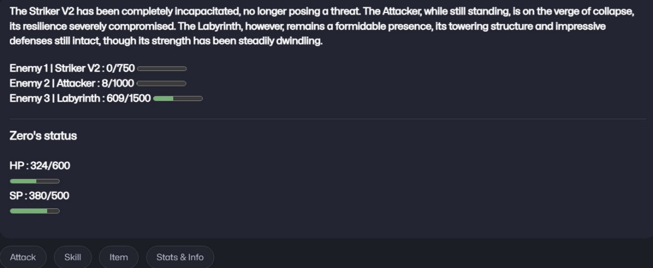Click the Attacker health bar

161,83
